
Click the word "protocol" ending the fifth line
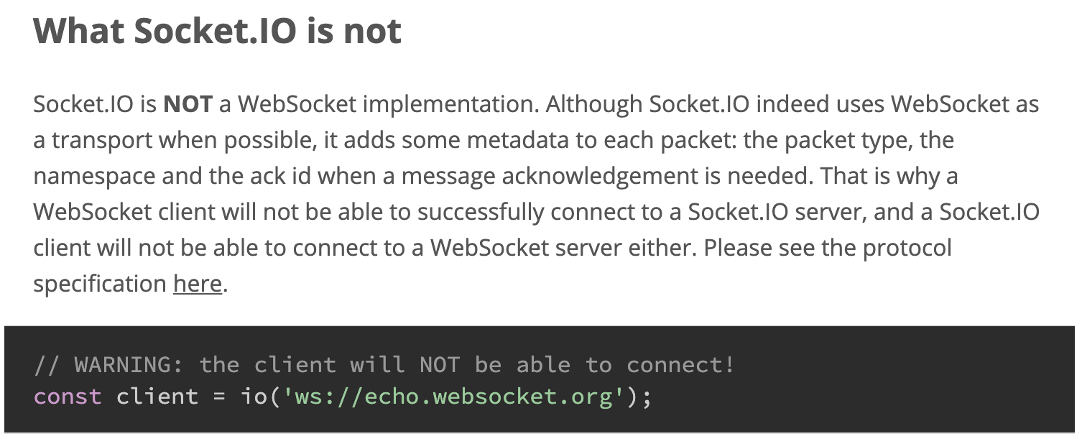(x=907, y=249)
